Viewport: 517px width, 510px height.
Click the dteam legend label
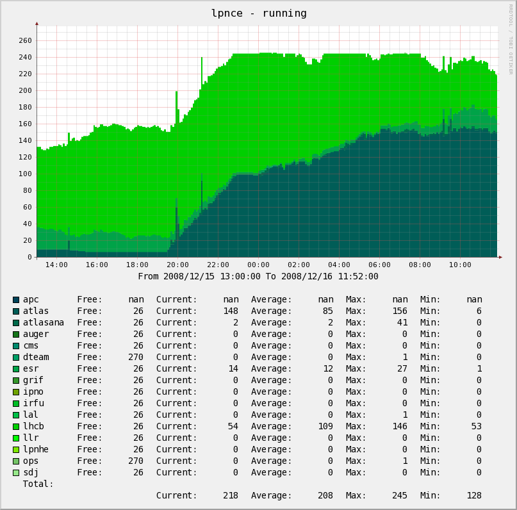pos(36,357)
